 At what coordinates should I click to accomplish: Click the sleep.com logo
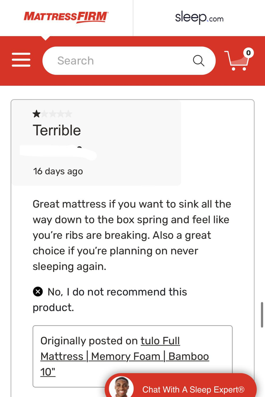(199, 18)
